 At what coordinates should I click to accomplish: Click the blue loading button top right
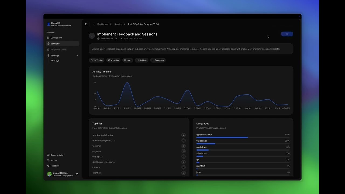coord(287,34)
